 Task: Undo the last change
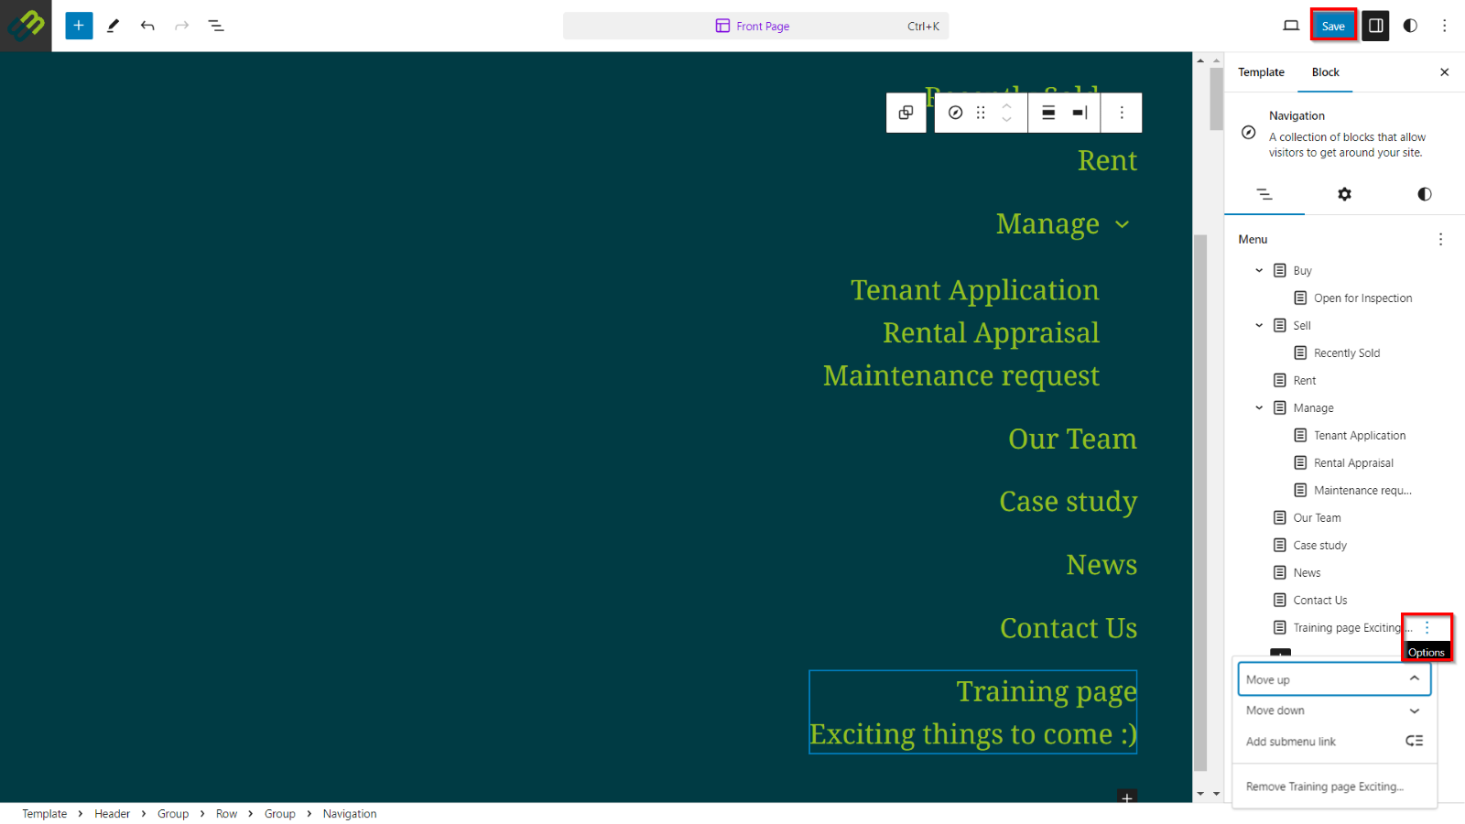[x=147, y=26]
